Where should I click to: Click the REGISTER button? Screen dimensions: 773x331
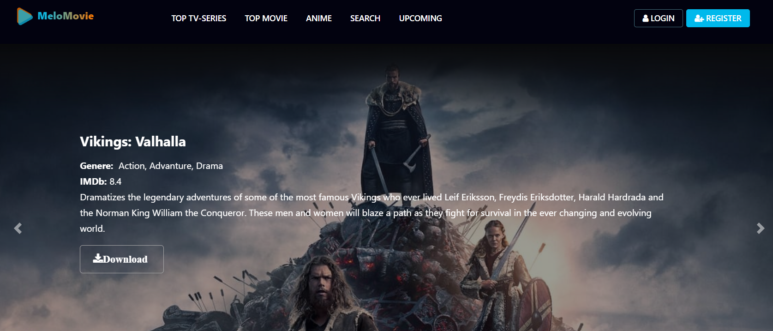tap(718, 18)
